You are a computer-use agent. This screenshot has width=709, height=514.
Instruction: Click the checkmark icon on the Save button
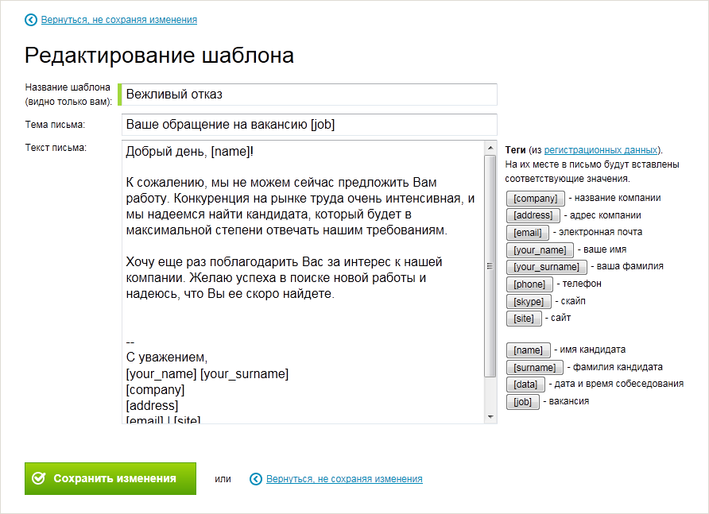point(38,479)
